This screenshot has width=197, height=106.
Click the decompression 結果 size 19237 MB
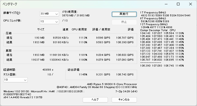pyautogui.click(x=38, y=60)
